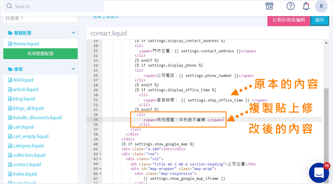Click the storefront icon in top bar

point(269,6)
